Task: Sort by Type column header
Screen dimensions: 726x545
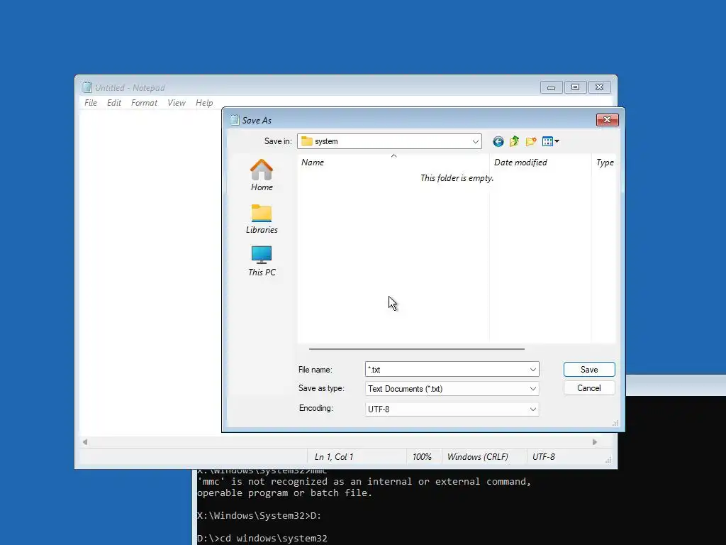Action: point(605,163)
